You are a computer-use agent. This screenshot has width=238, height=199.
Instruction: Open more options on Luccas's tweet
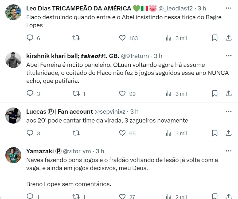[229, 111]
